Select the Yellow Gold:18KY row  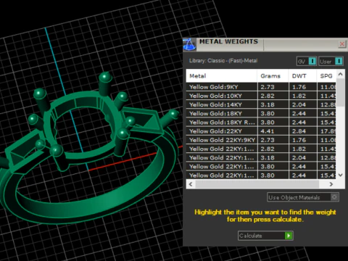pos(261,113)
